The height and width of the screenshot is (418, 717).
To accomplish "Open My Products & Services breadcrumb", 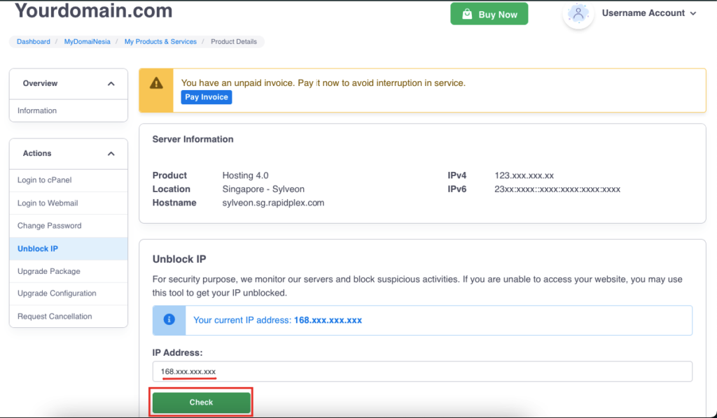I will click(x=160, y=41).
